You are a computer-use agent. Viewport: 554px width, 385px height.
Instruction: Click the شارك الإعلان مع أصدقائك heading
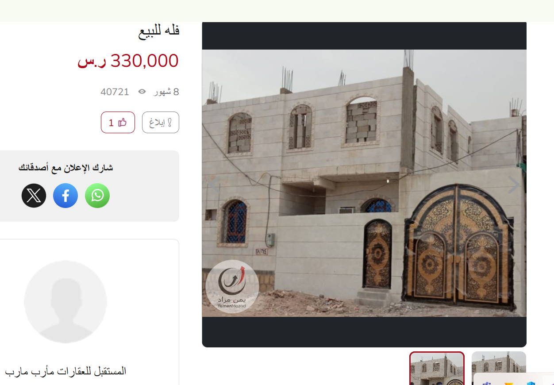click(66, 168)
